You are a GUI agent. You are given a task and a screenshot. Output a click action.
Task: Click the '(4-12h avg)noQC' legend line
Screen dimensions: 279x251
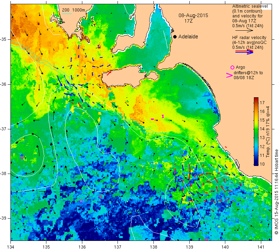(x=249, y=43)
